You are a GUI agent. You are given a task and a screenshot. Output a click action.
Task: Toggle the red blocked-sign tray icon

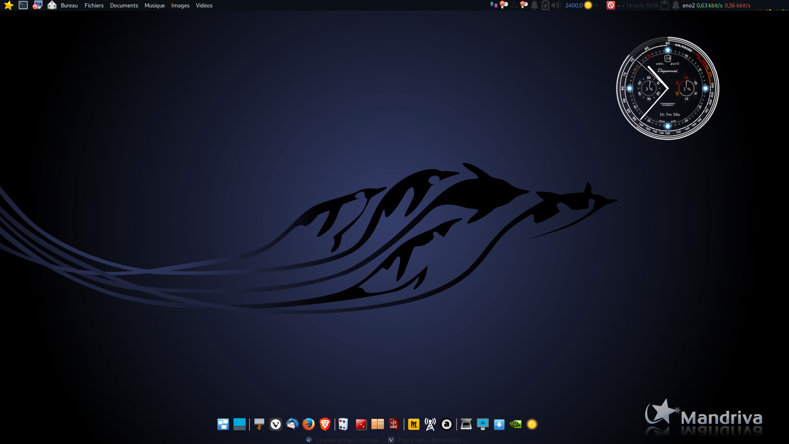click(611, 5)
